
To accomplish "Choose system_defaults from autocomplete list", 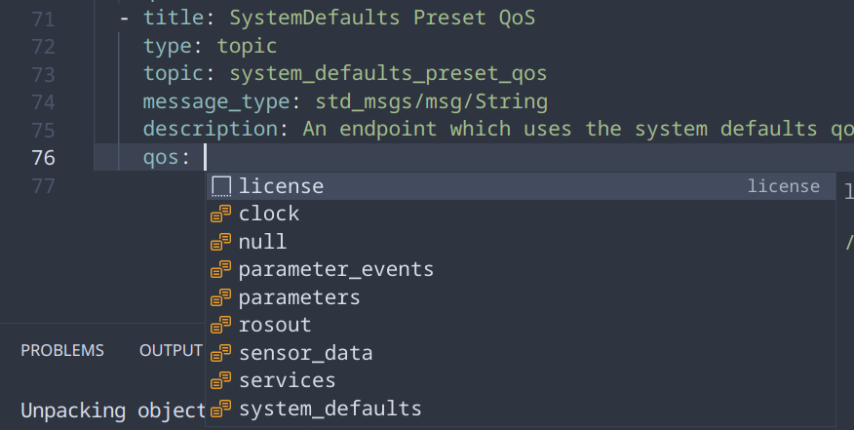I will (521, 409).
